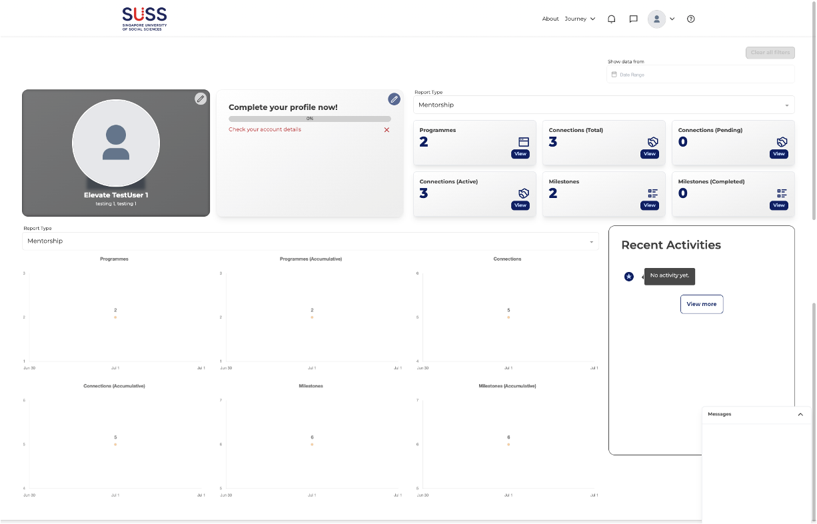
Task: Open the chat messages icon in header
Action: click(x=633, y=19)
